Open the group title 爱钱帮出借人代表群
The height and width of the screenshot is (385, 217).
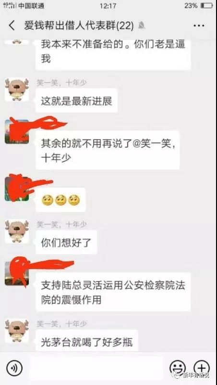(79, 26)
